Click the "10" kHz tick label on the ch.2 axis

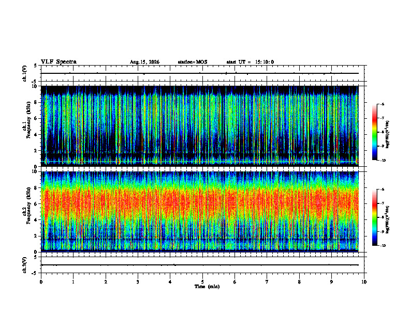tap(35, 171)
